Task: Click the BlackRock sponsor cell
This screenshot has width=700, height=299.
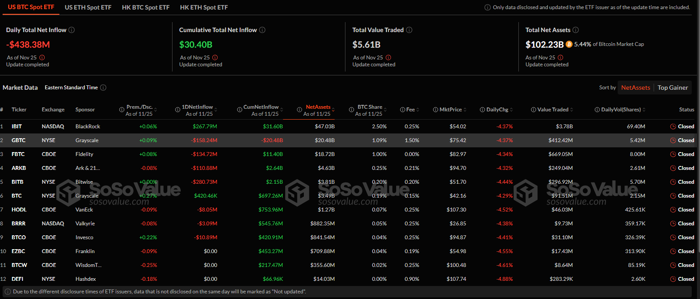Action: [x=88, y=127]
